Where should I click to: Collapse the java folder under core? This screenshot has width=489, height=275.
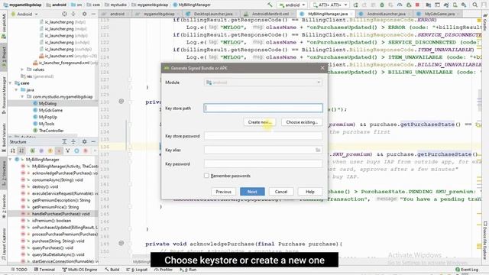16,90
